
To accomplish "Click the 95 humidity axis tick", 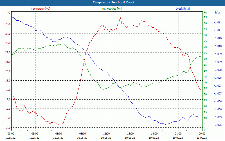I will pos(205,17).
